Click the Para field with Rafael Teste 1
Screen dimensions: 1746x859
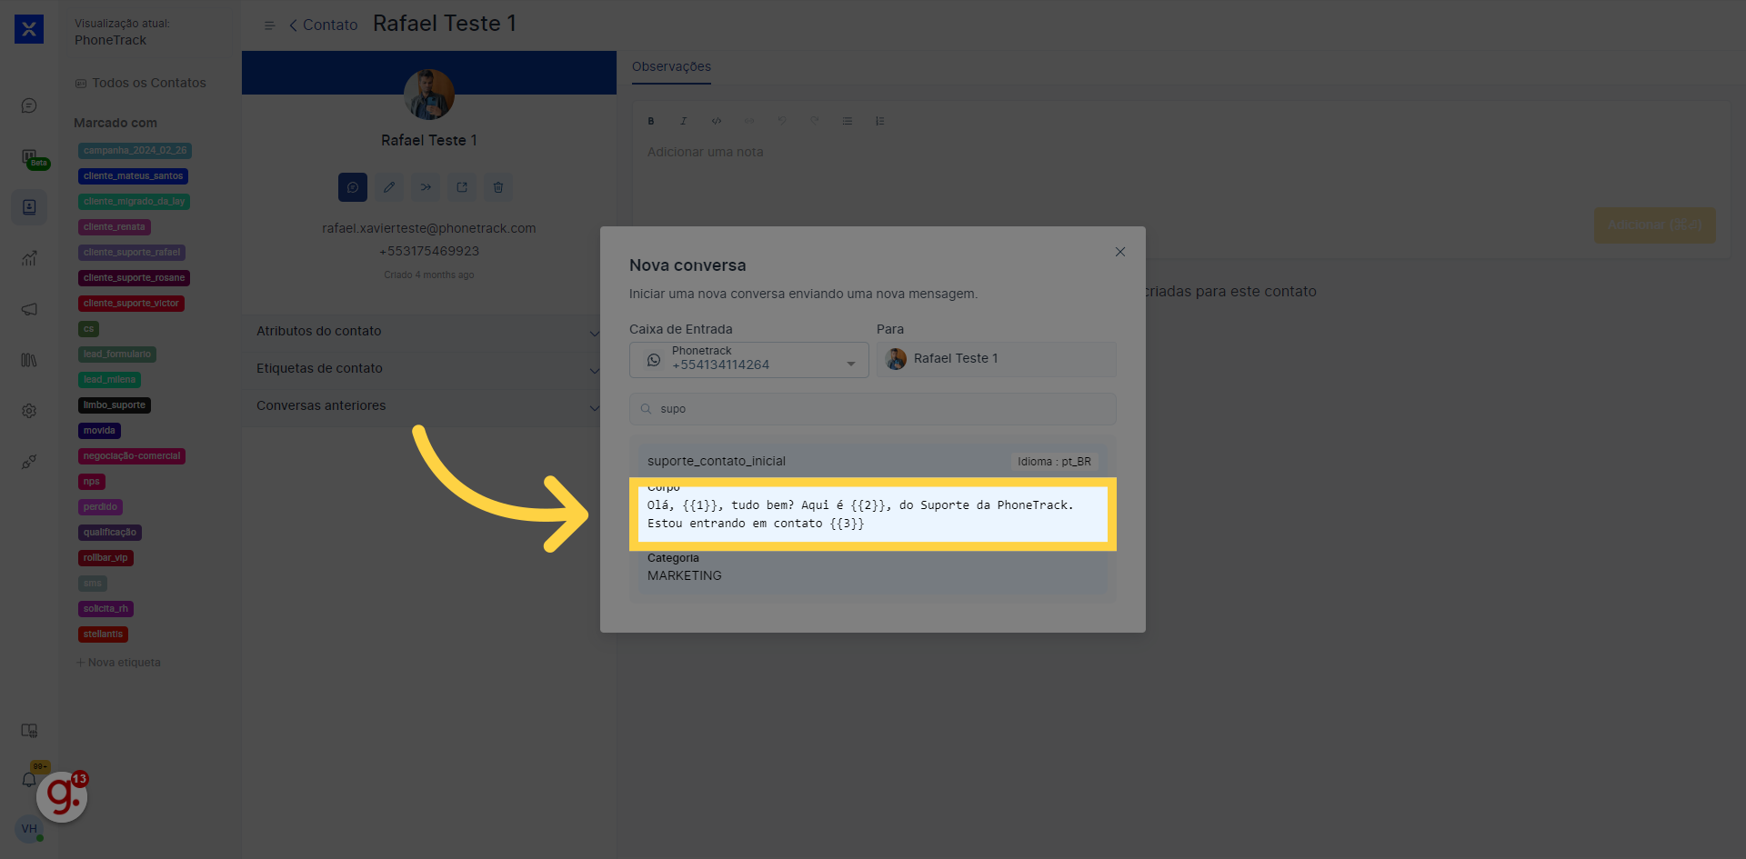point(997,359)
